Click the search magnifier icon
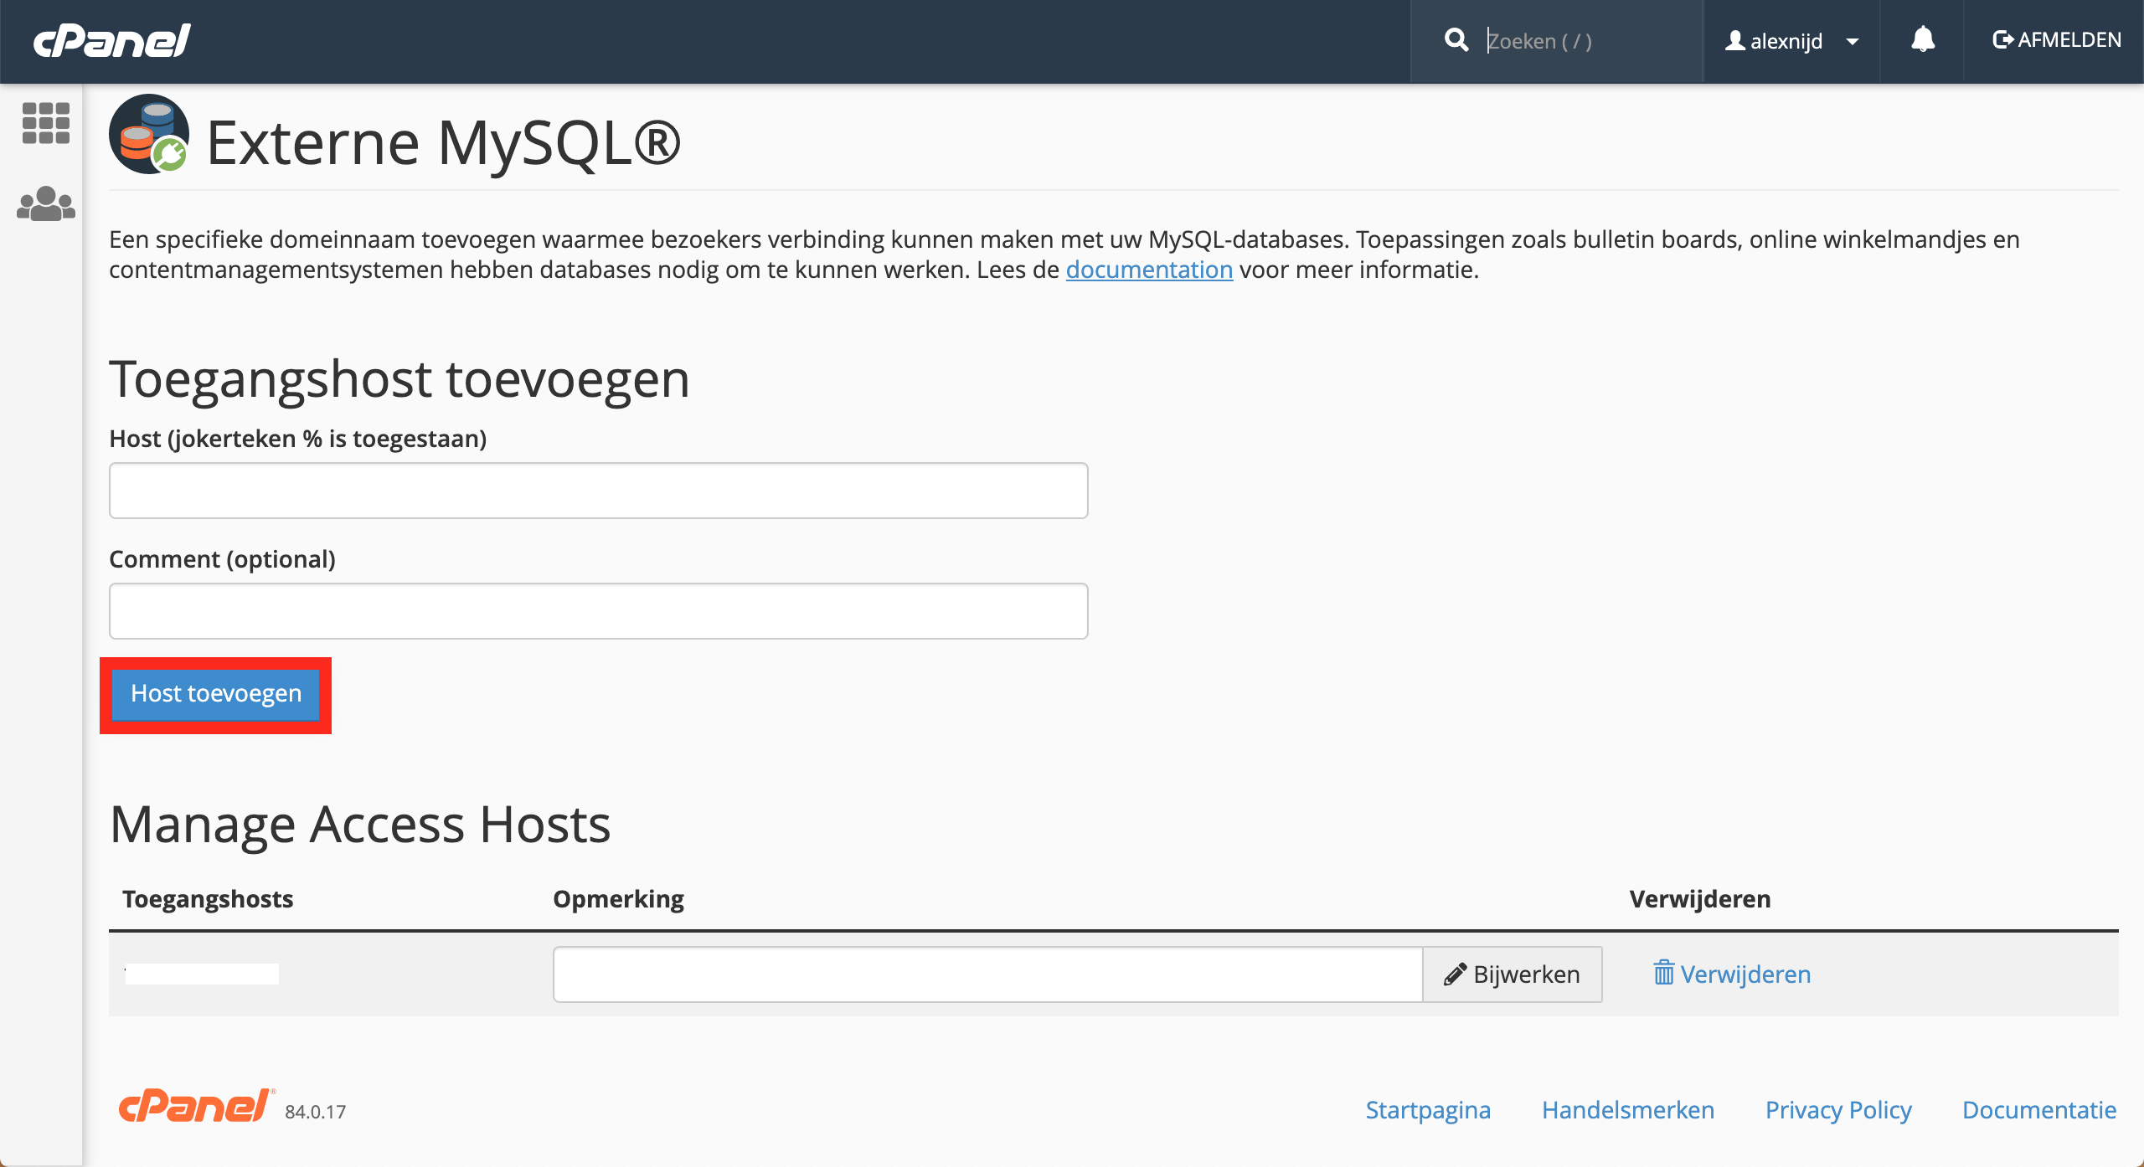2144x1167 pixels. [1456, 40]
